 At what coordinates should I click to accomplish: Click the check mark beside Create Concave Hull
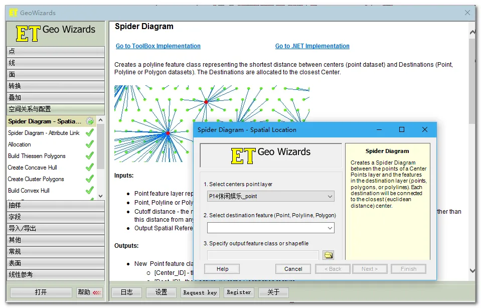pos(90,168)
